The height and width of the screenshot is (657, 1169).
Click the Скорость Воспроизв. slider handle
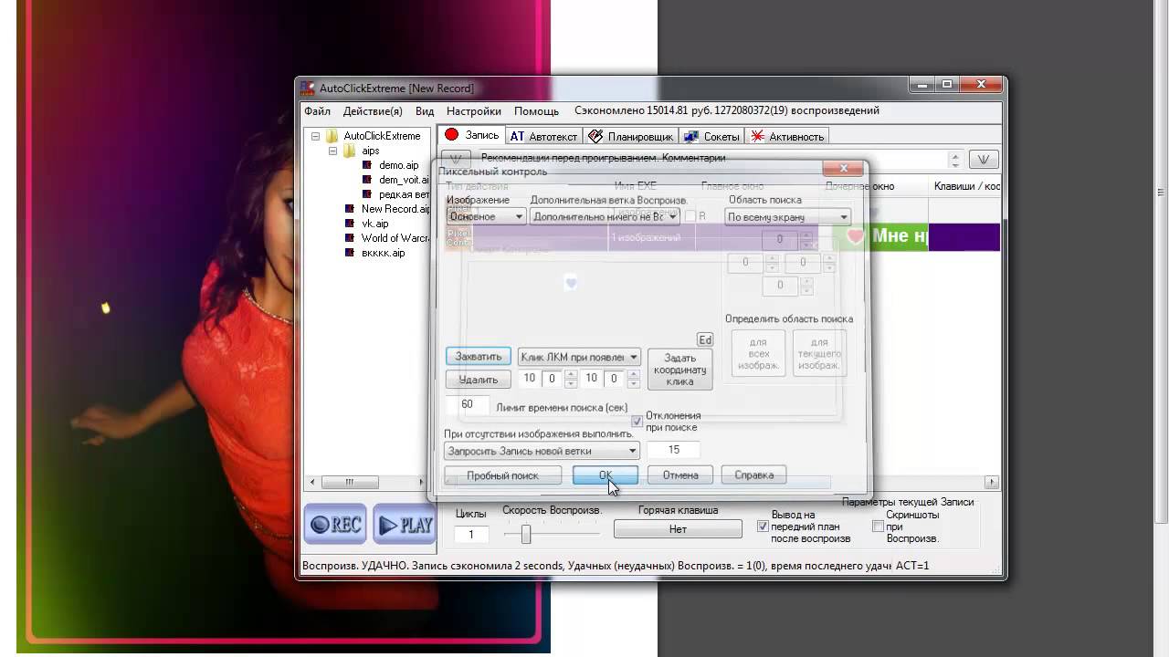[526, 534]
